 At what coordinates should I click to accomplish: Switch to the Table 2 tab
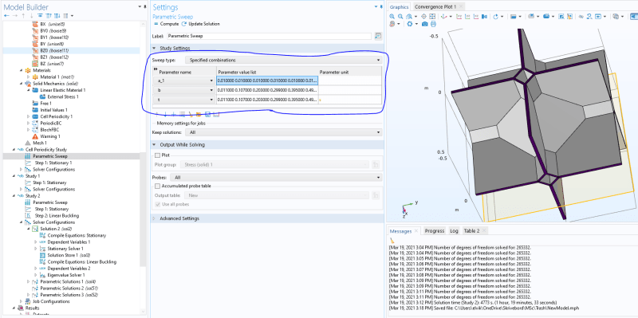(471, 231)
